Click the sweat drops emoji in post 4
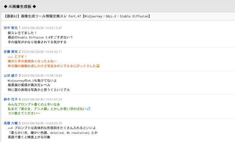 88,109
